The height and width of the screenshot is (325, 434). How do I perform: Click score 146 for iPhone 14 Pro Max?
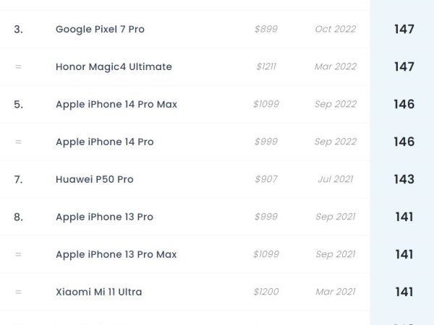(x=404, y=104)
